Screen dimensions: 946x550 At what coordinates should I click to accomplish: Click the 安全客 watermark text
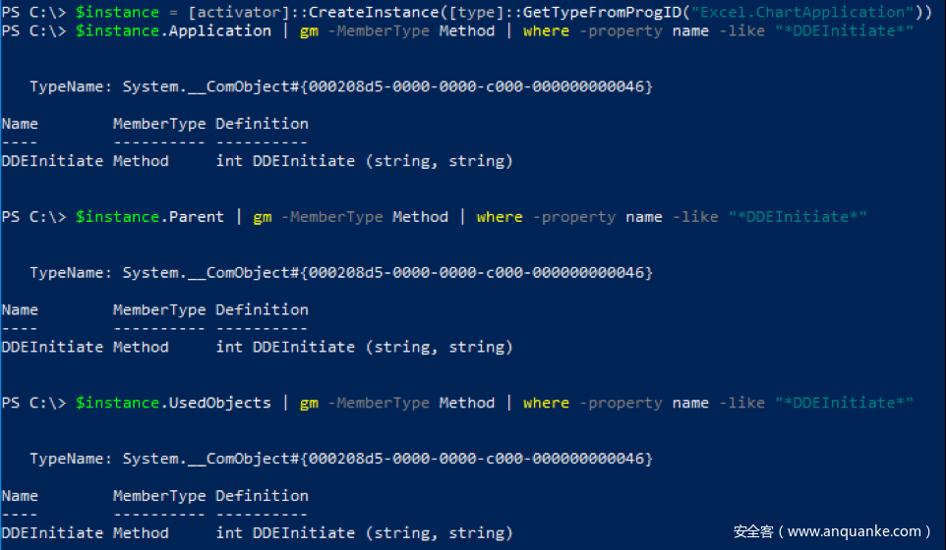click(x=753, y=531)
